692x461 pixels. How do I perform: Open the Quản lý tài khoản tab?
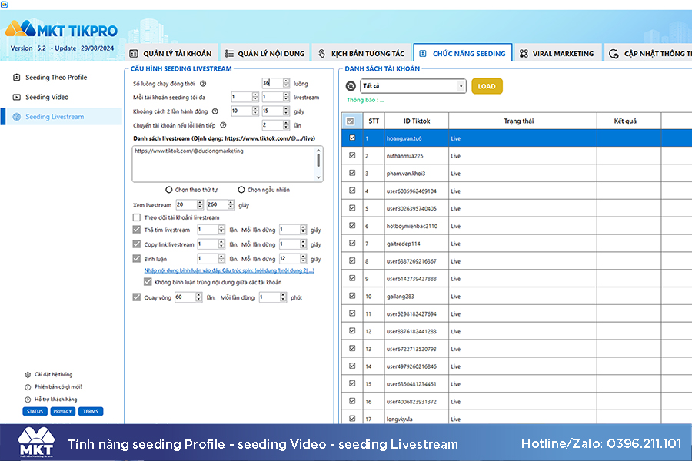coord(171,53)
